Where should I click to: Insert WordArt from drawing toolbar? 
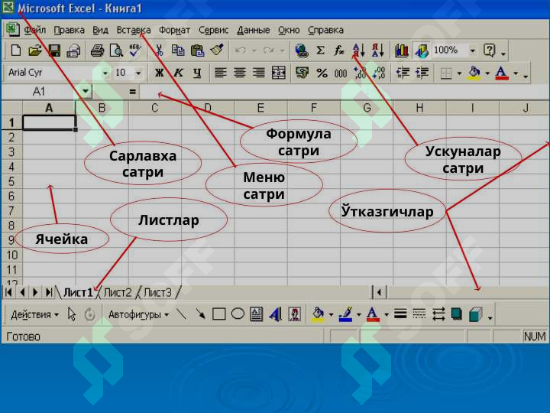point(275,314)
